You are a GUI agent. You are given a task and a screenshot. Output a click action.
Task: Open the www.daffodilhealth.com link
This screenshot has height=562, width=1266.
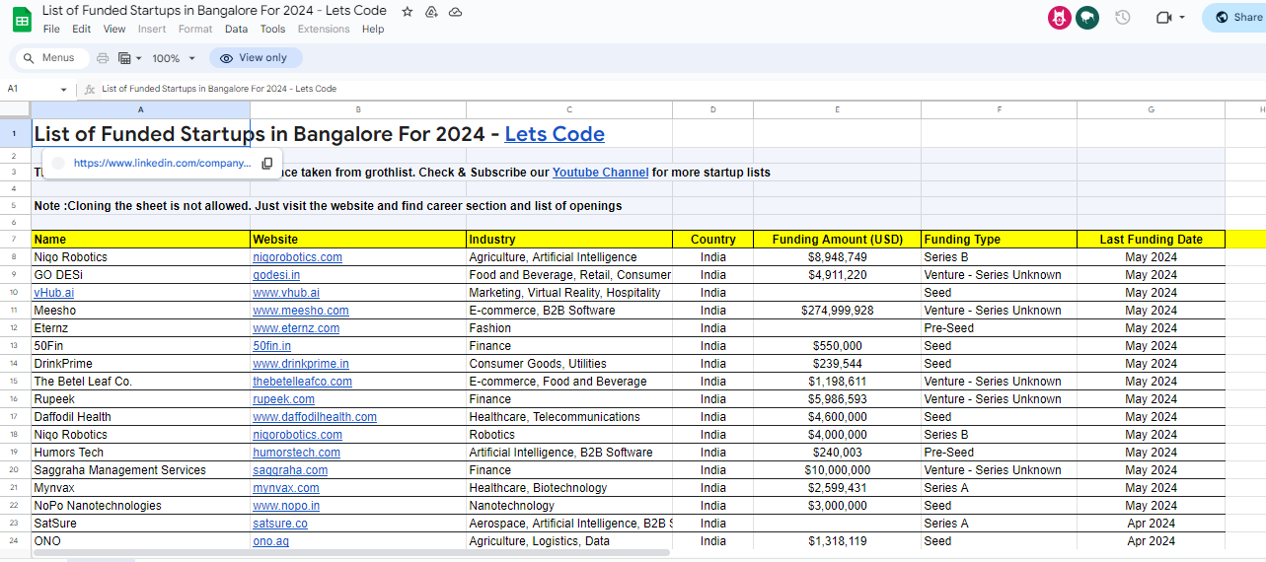click(314, 417)
